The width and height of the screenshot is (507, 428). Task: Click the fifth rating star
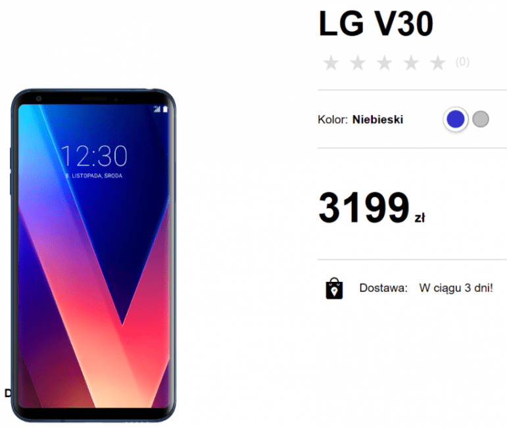(x=438, y=63)
